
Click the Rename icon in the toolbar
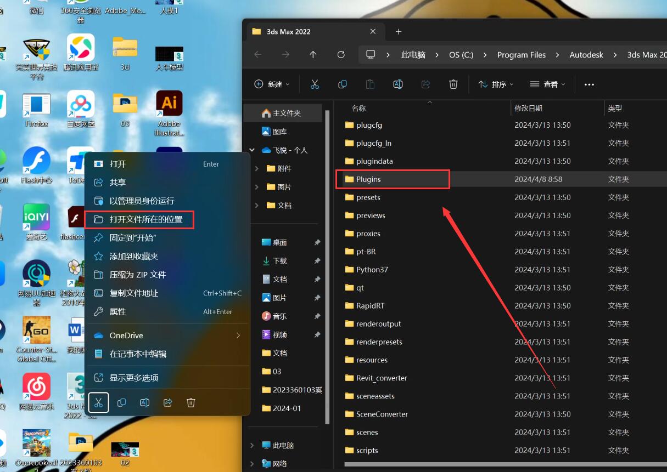pyautogui.click(x=397, y=84)
